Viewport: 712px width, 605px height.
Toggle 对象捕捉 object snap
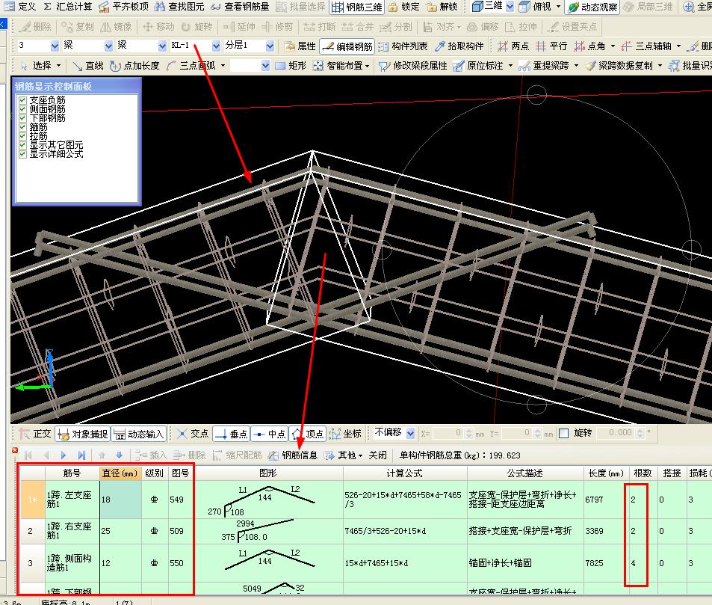click(x=83, y=434)
